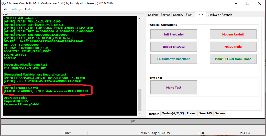Click the Fix DL Mode button
The width and height of the screenshot is (266, 136).
[233, 47]
